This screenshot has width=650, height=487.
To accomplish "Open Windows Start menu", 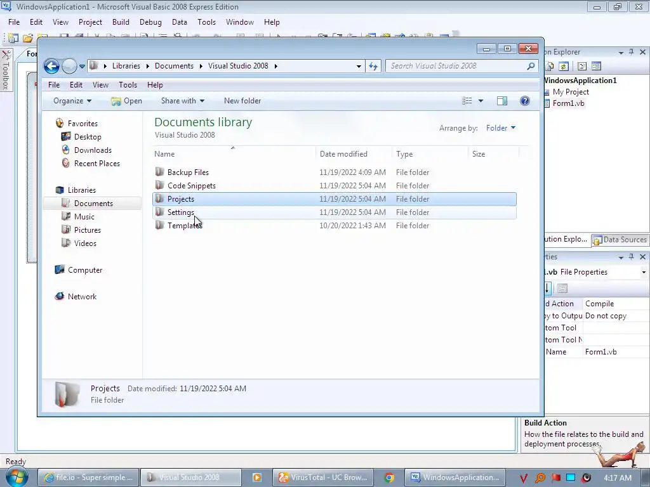I will point(17,477).
